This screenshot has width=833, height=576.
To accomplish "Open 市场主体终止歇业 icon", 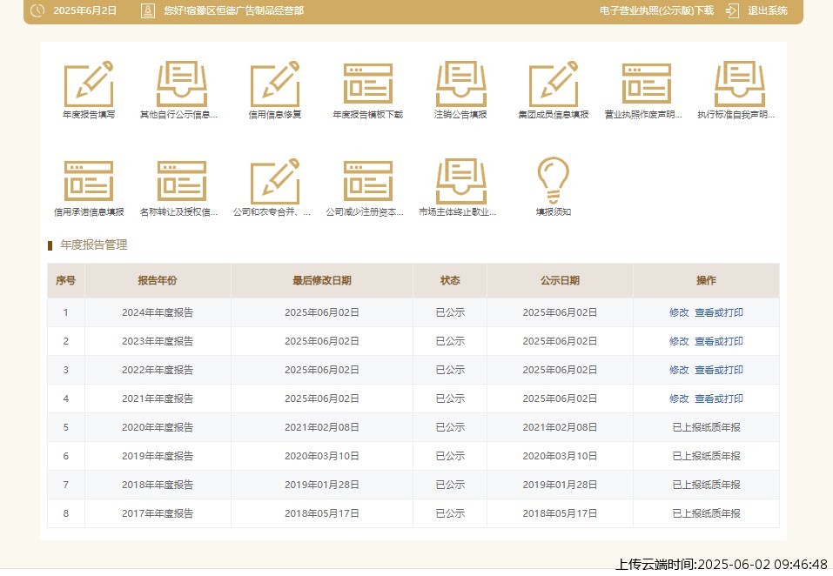I will [460, 181].
